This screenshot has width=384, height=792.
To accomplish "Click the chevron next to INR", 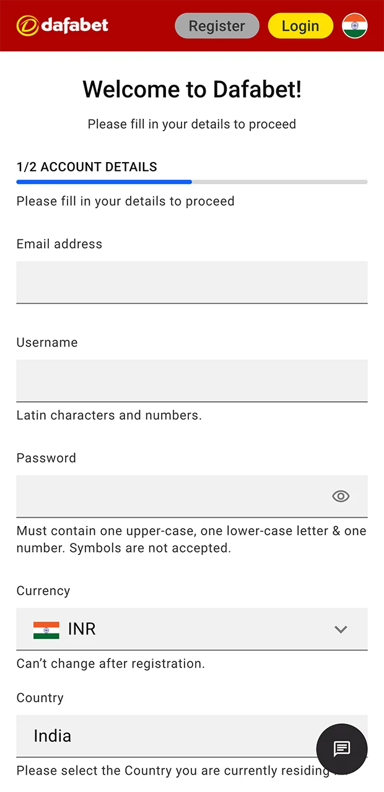I will pyautogui.click(x=341, y=629).
